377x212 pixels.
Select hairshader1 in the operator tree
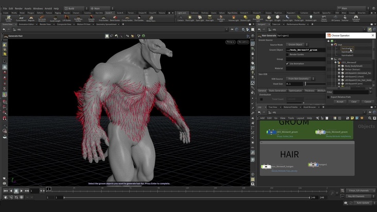coord(347,48)
